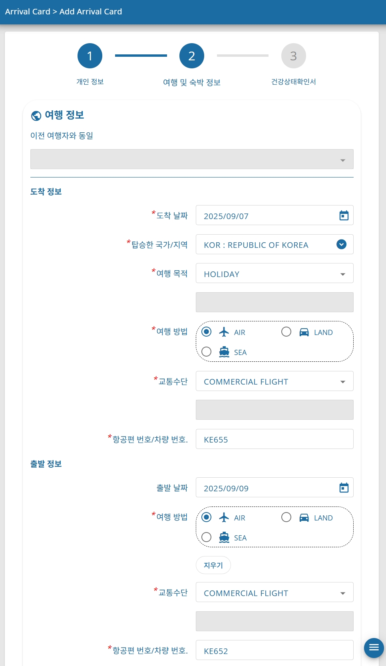Viewport: 386px width, 666px height.
Task: Click the 지우기 clear button
Action: [213, 565]
